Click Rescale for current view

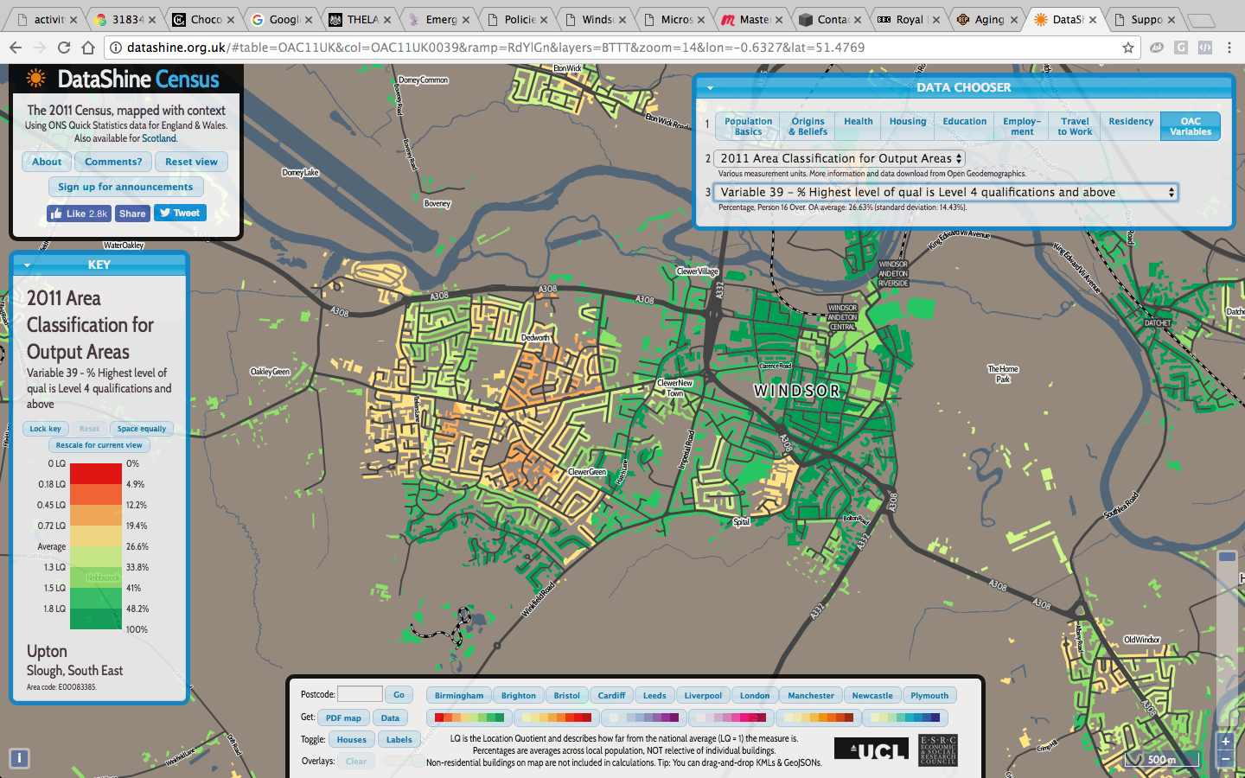99,445
